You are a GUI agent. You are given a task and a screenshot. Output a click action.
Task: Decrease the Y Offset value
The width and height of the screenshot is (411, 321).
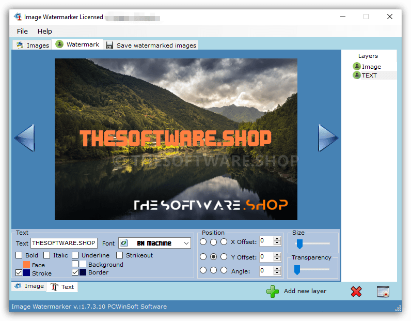tap(277, 259)
